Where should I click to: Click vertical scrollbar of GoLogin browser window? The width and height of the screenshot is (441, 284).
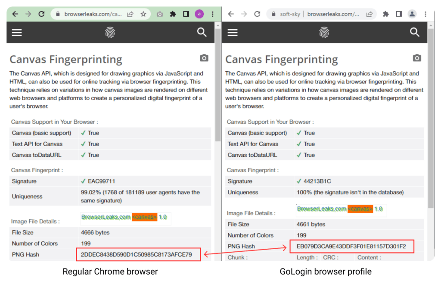[x=431, y=118]
